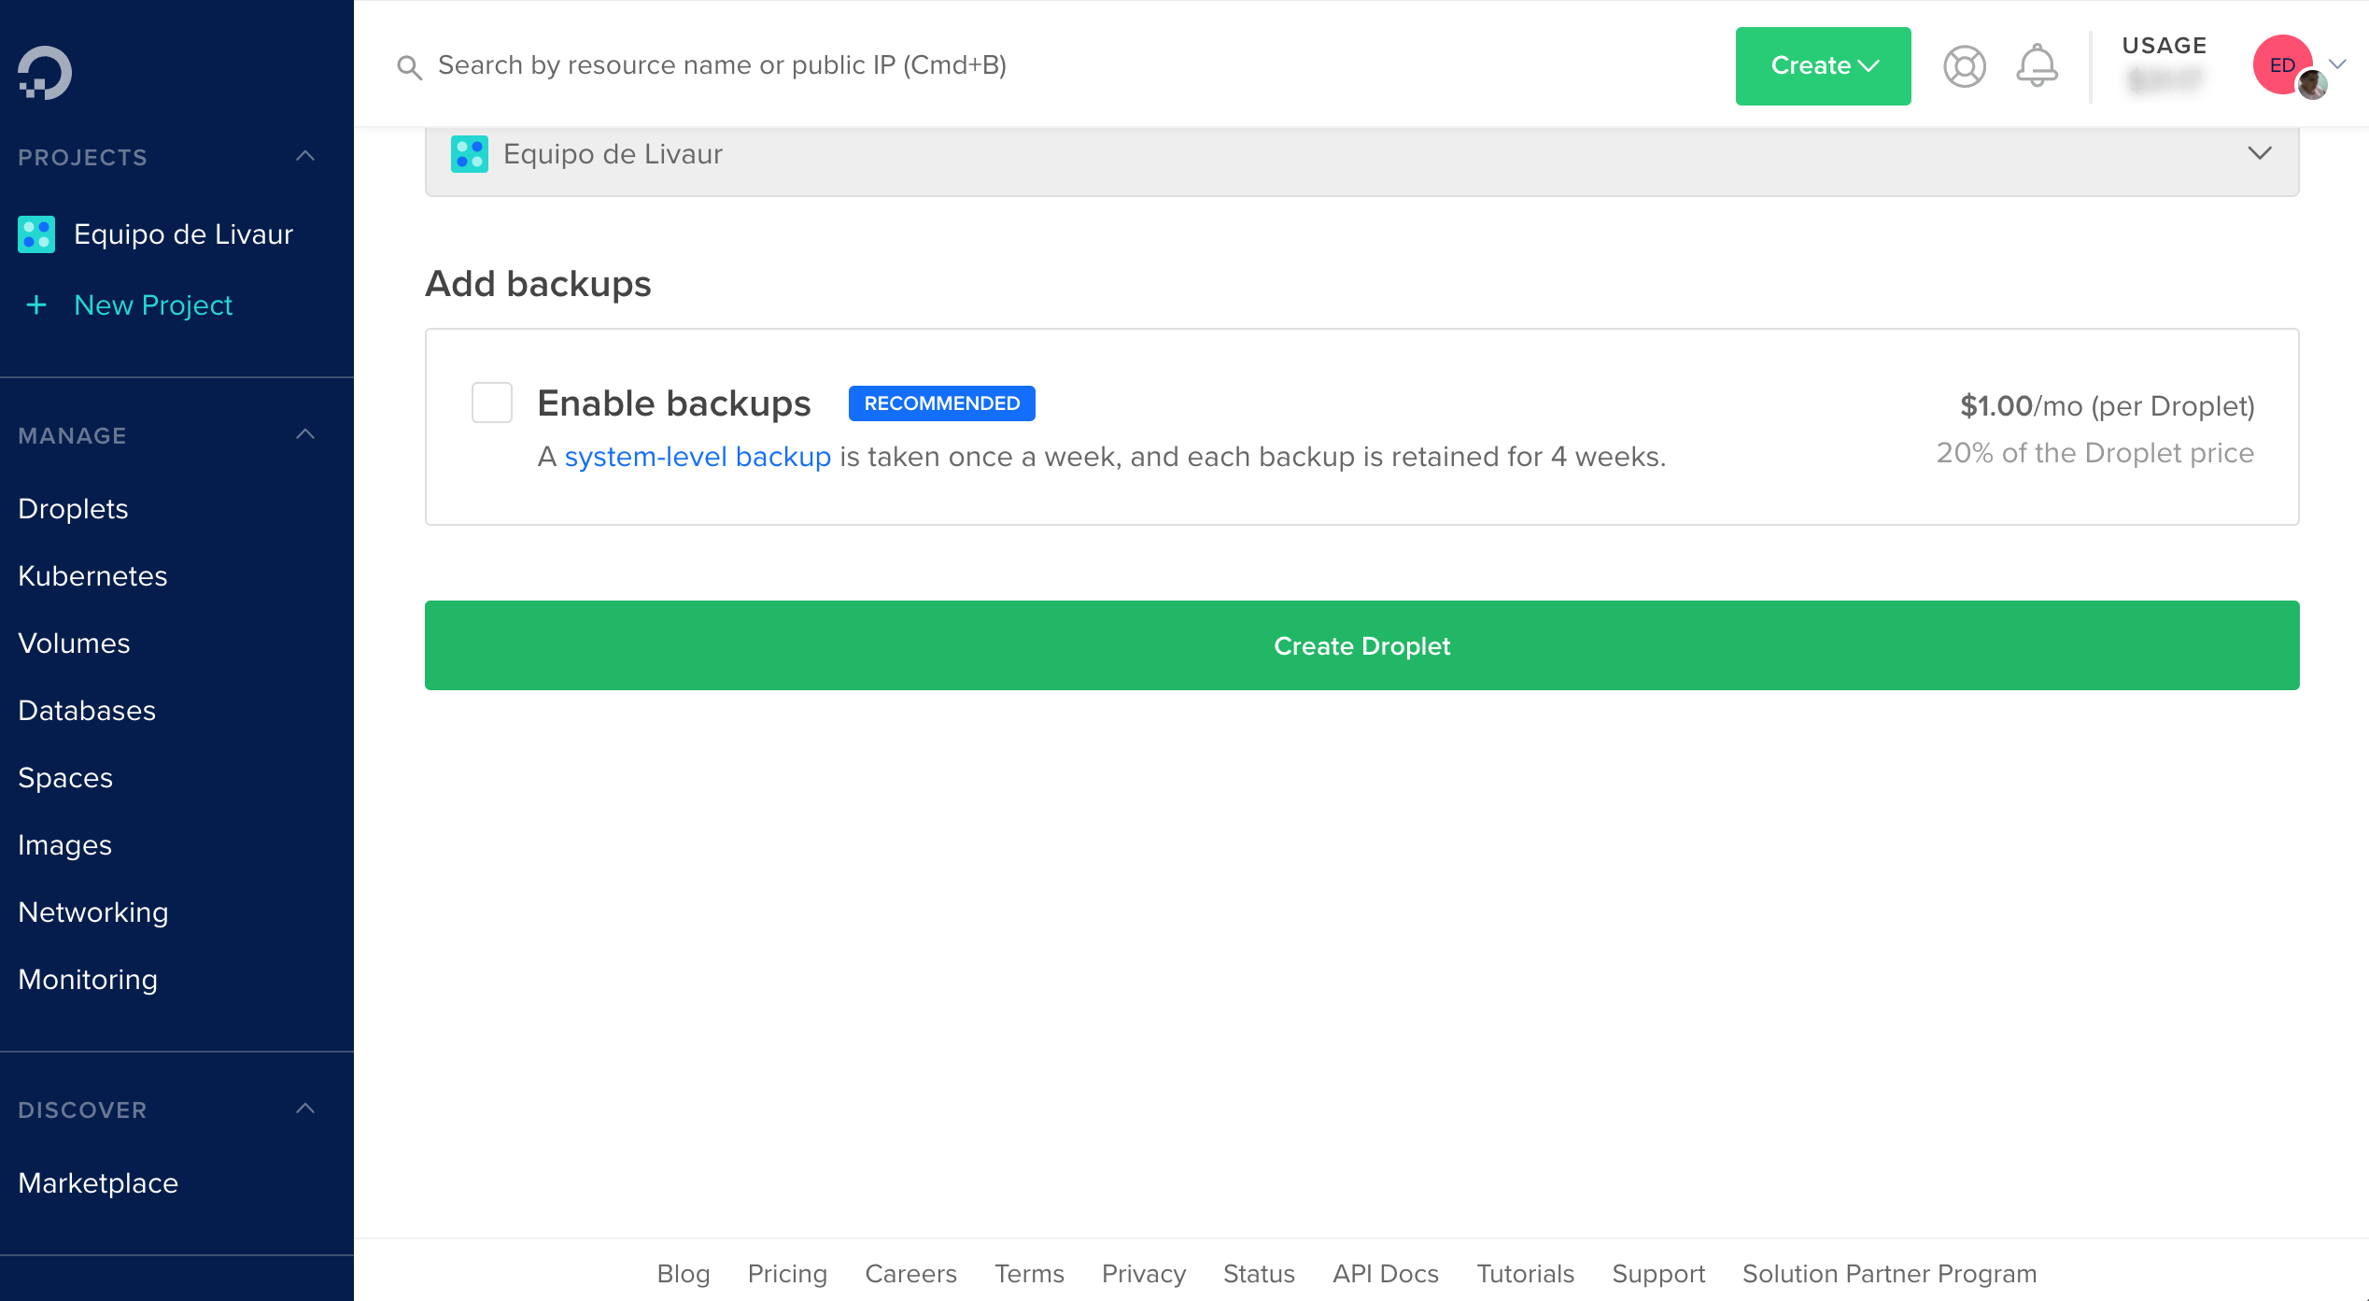Collapse the DISCOVER section
Screen dimensions: 2369x1301
305,1109
